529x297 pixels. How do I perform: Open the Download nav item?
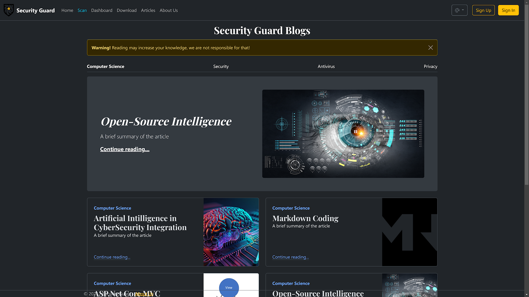coord(127,10)
